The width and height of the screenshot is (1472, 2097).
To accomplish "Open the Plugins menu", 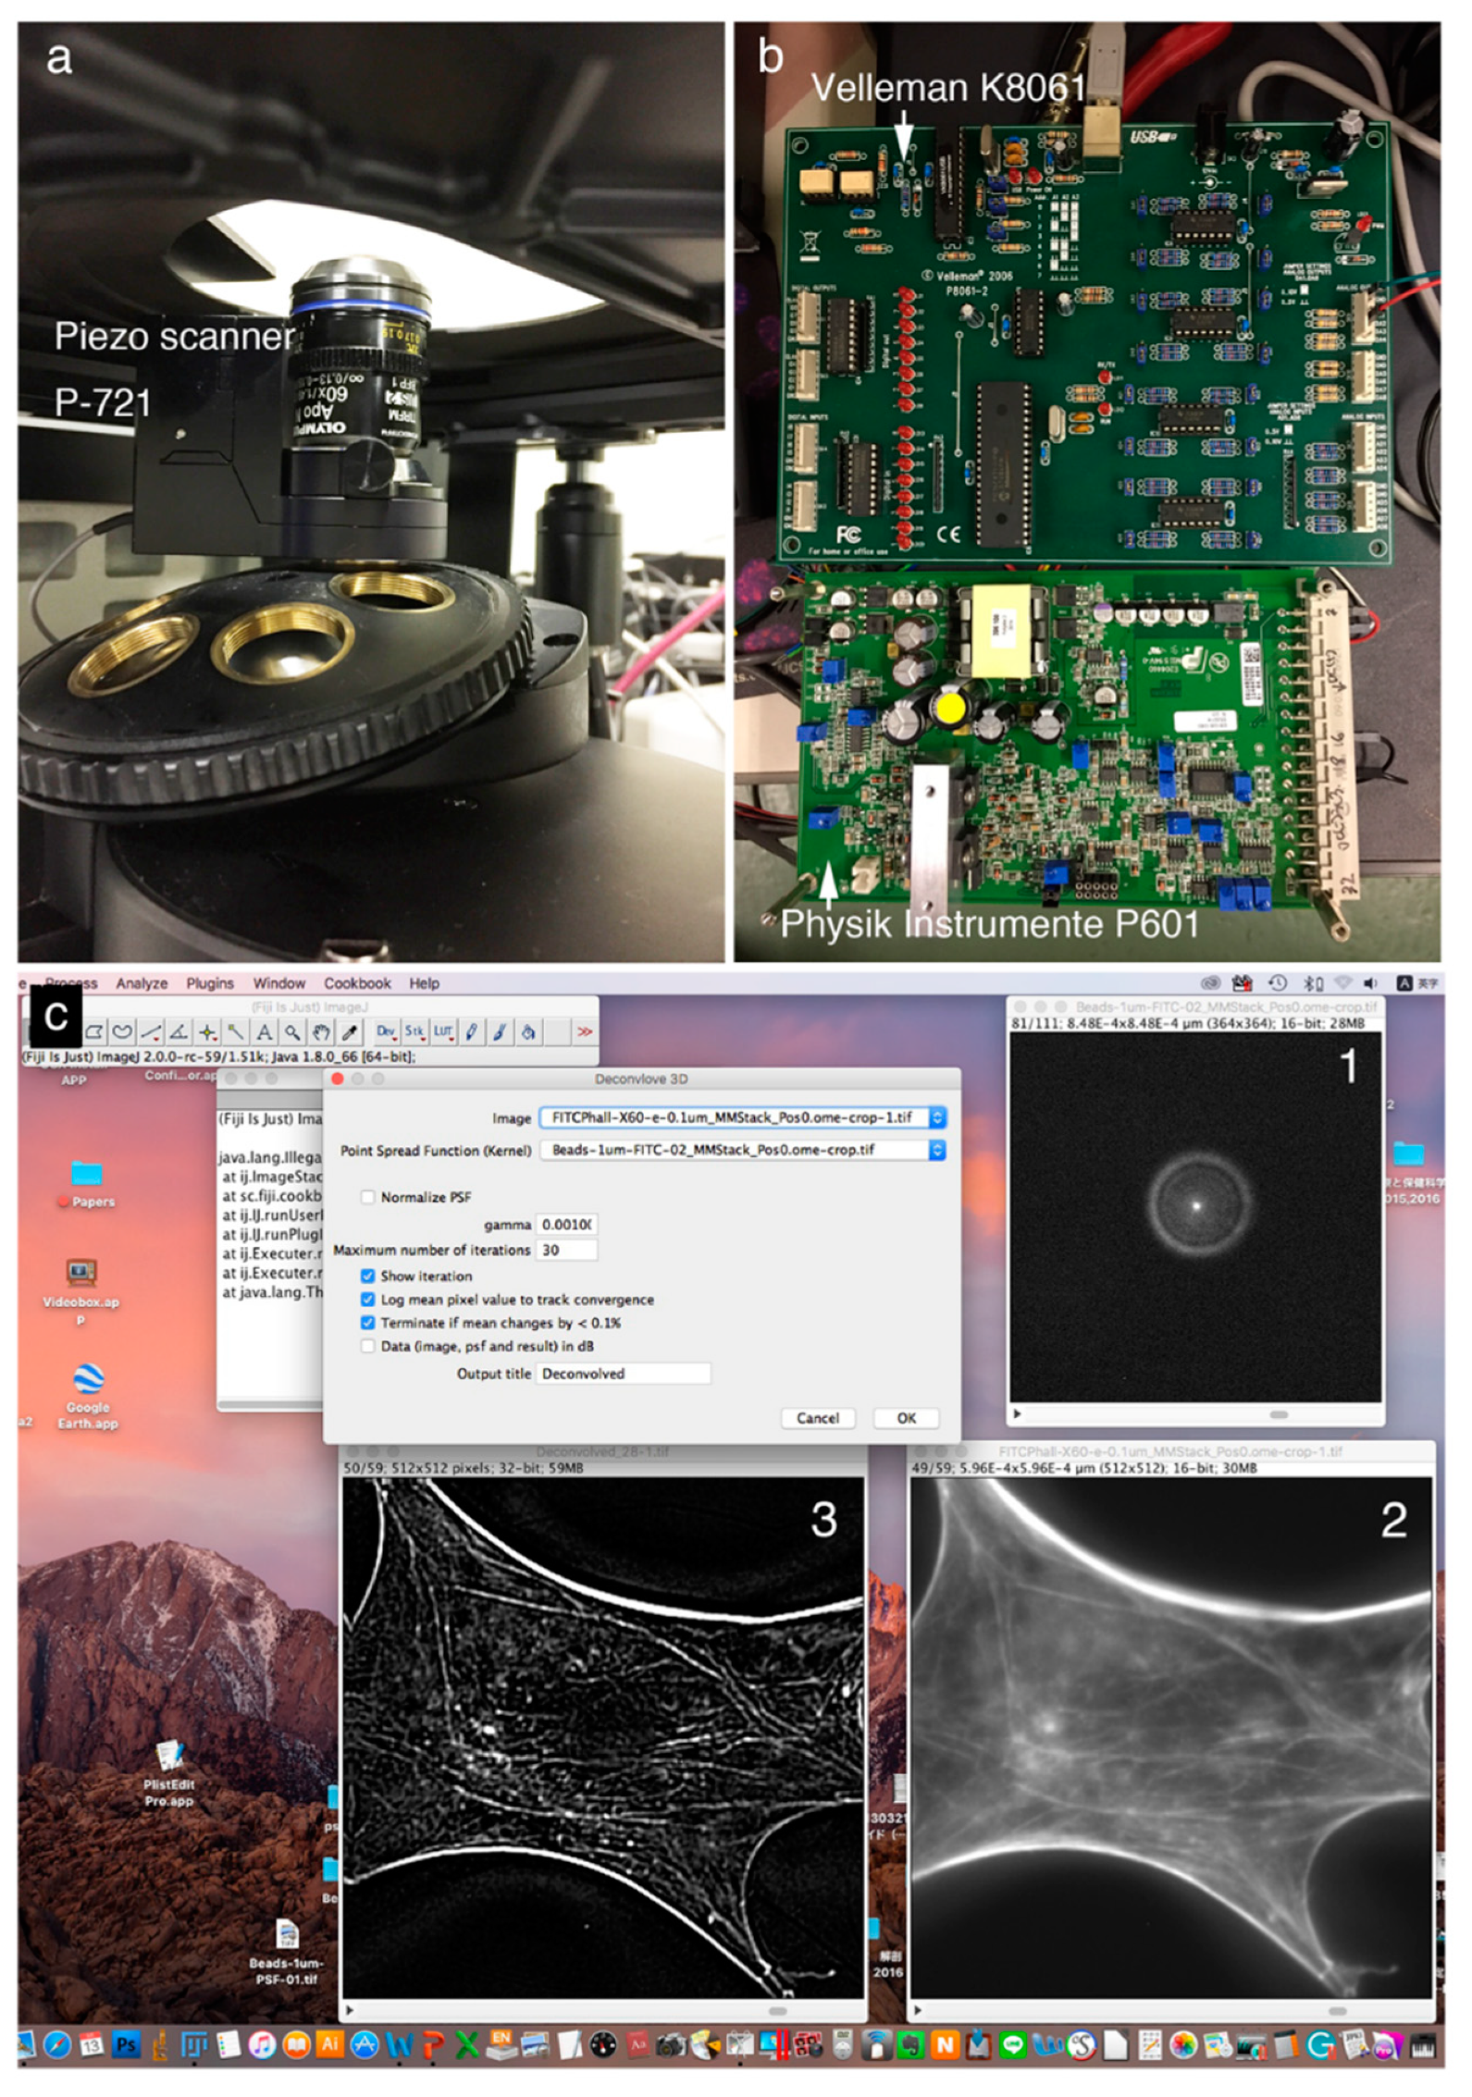I will coord(210,983).
